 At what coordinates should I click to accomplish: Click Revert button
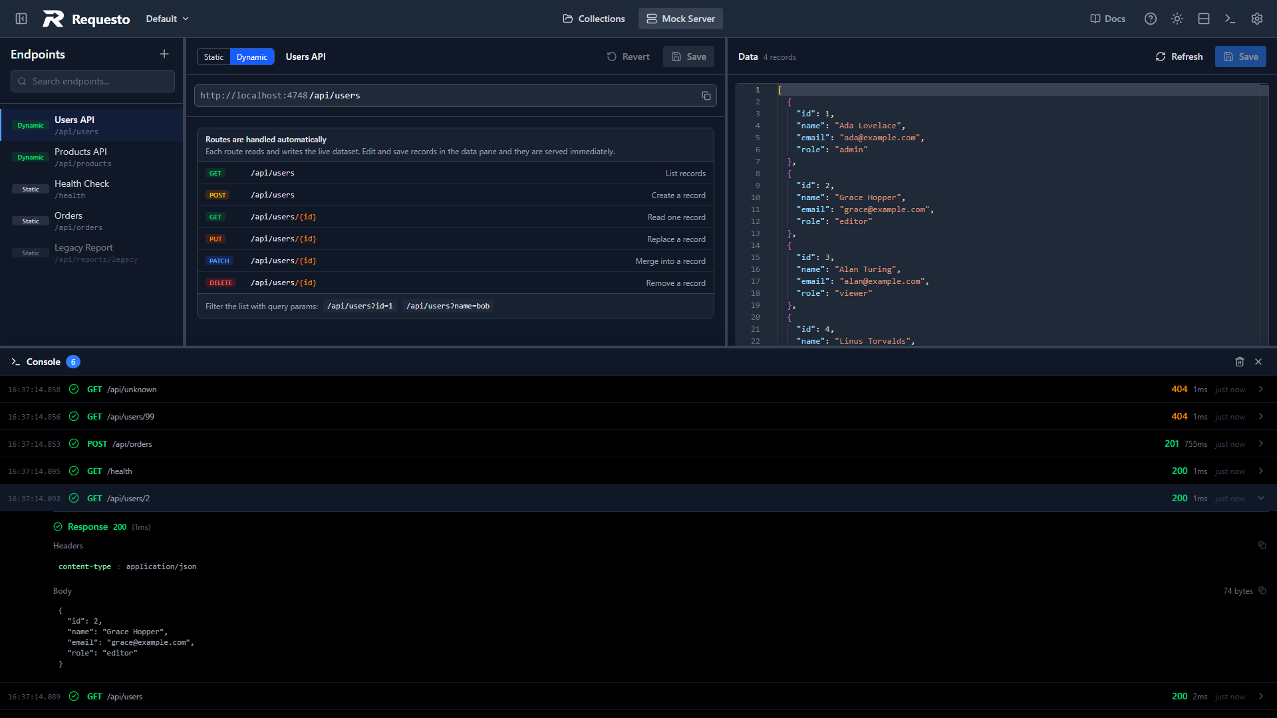(x=629, y=57)
